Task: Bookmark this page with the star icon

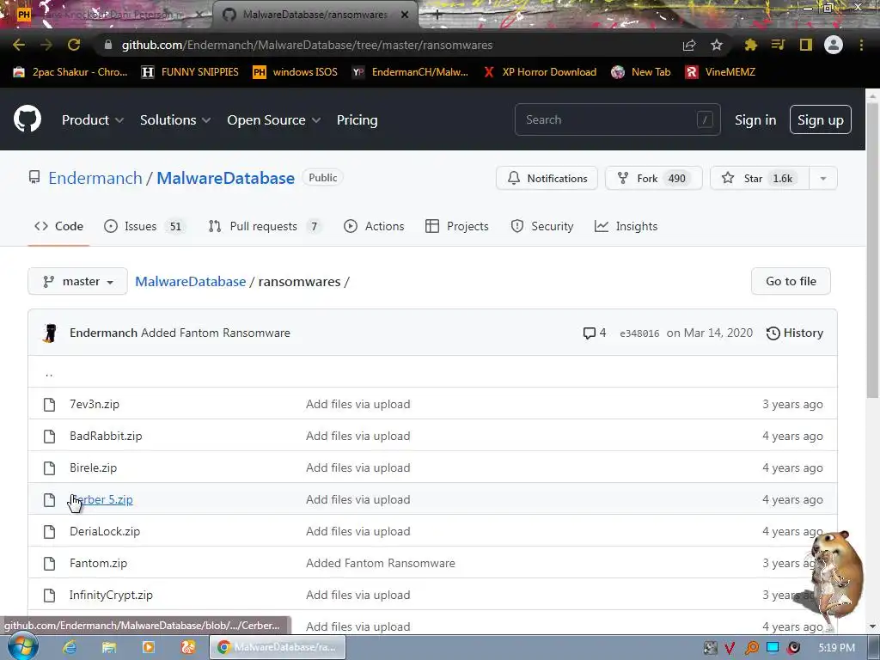Action: click(717, 45)
